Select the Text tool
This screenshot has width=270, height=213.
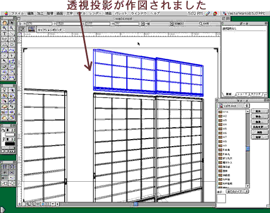click(4, 33)
